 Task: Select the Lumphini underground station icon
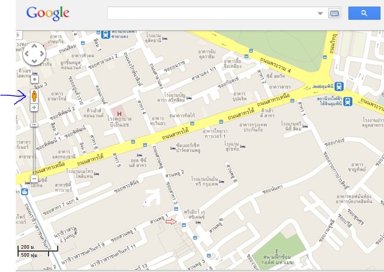coord(348,101)
